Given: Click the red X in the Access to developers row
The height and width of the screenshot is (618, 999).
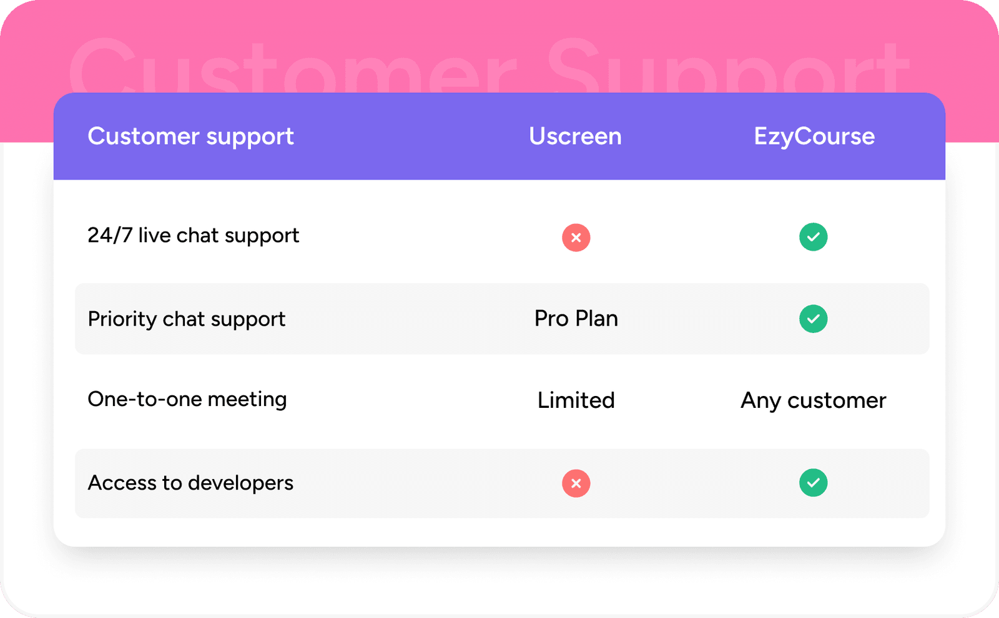Looking at the screenshot, I should (576, 483).
